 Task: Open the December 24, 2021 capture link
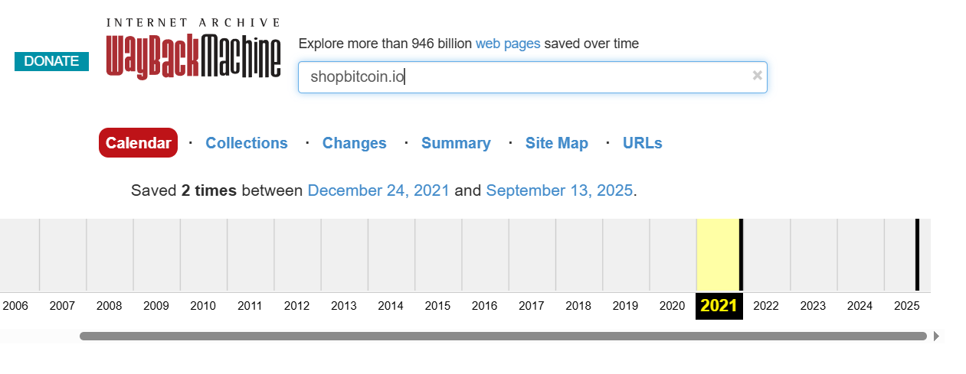point(378,190)
